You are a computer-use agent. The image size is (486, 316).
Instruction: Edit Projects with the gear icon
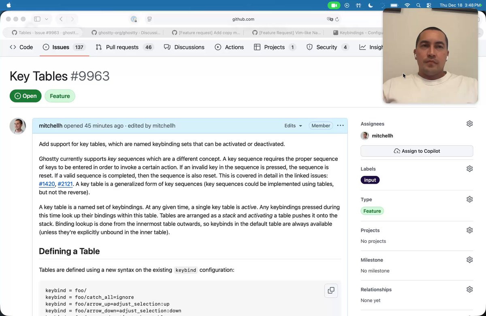pos(469,230)
